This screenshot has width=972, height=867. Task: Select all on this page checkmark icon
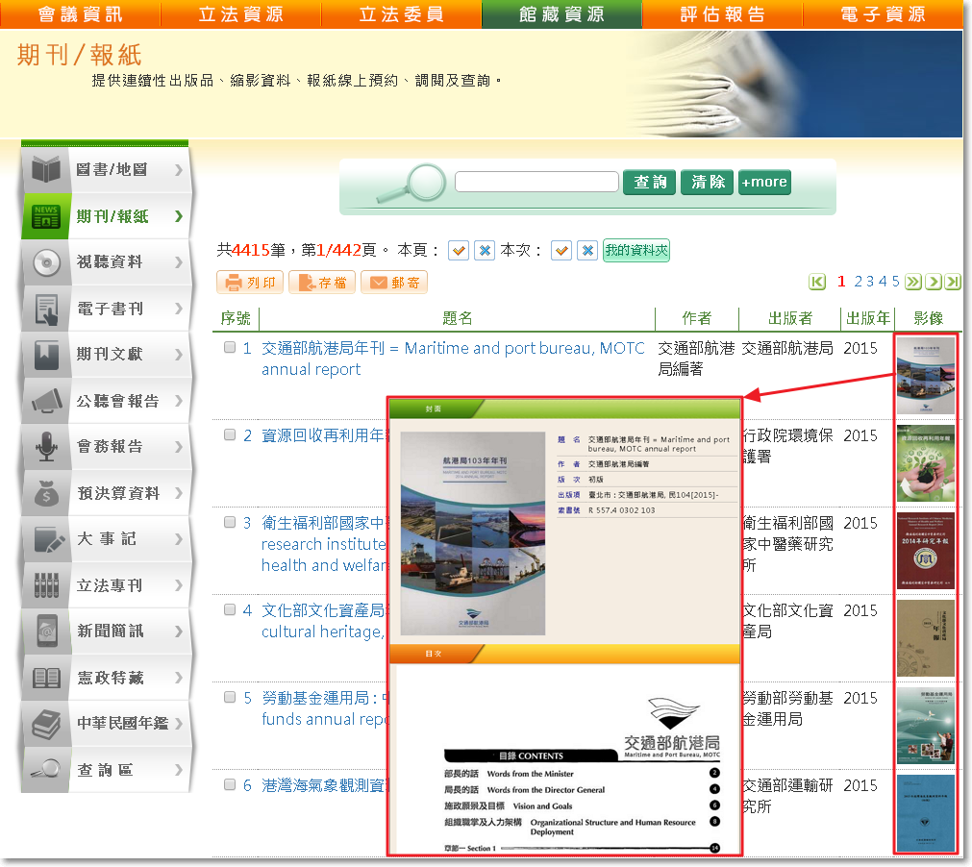click(459, 250)
